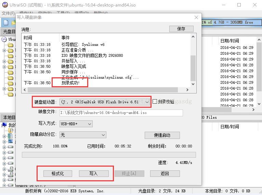The height and width of the screenshot is (195, 262).
Task: Click the 保存 button
Action: [181, 29]
